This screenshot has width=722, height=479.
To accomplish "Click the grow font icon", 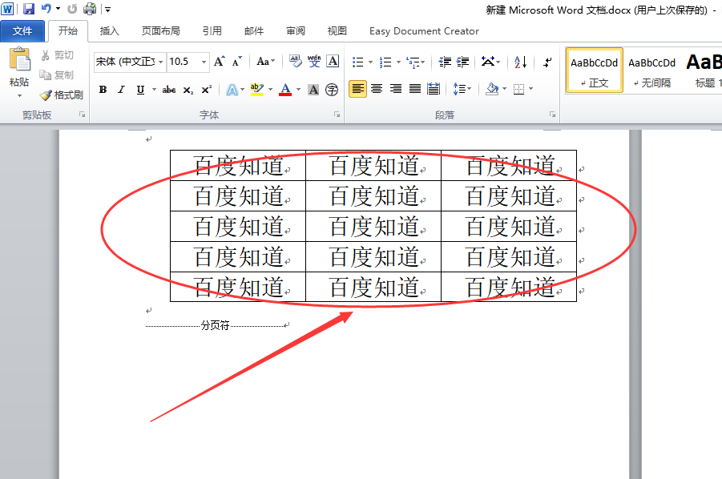I will tap(220, 61).
